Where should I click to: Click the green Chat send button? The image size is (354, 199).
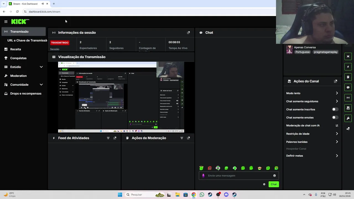(274, 184)
